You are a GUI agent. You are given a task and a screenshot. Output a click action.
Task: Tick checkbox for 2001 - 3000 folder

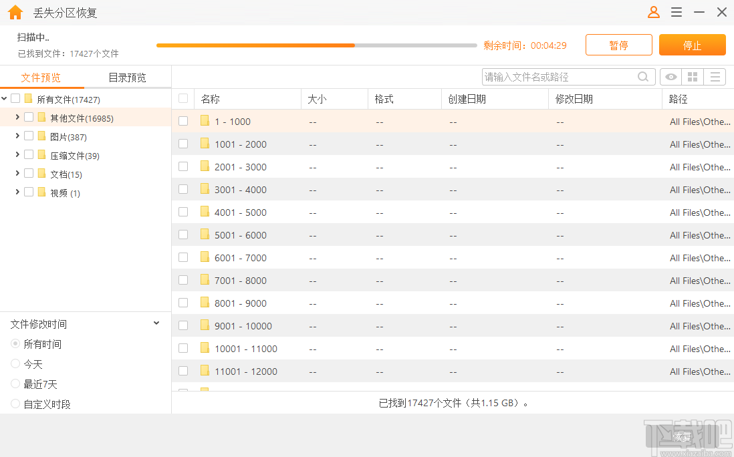click(x=183, y=166)
